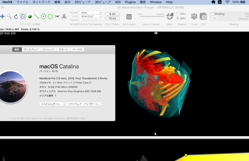This screenshot has height=161, width=249.
Task: Open the WL/WW dropdown showing Other
Action: pos(91,13)
